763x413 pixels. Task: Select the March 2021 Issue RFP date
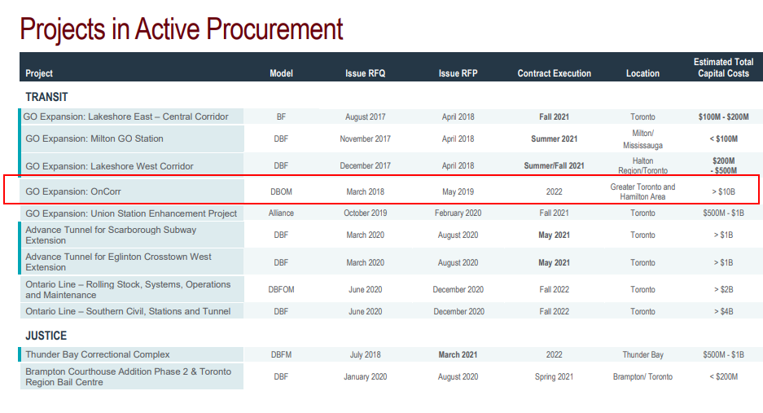458,354
